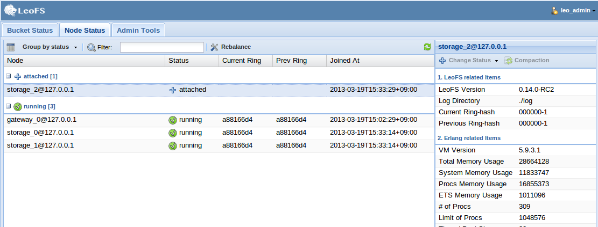This screenshot has height=227, width=598.
Task: Click Procs Memory Usage value 16855373
Action: click(x=534, y=184)
